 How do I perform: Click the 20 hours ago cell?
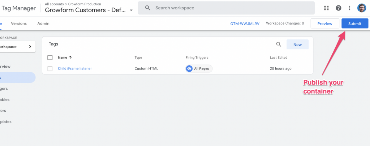click(280, 68)
